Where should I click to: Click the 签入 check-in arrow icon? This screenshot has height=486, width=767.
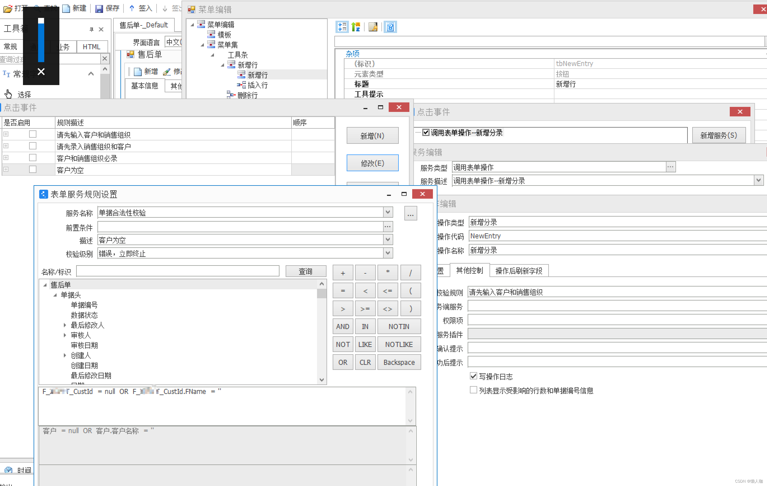click(132, 8)
